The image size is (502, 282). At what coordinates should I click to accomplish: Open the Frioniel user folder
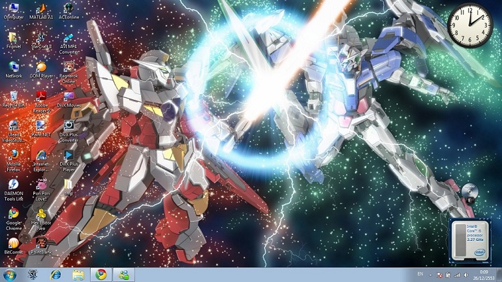tap(14, 40)
